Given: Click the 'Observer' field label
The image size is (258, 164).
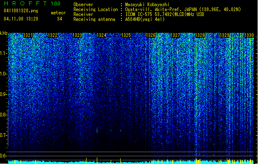Looking at the screenshot, I should click(83, 5).
